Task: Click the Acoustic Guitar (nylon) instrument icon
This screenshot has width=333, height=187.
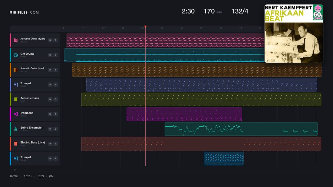Action: pyautogui.click(x=15, y=40)
